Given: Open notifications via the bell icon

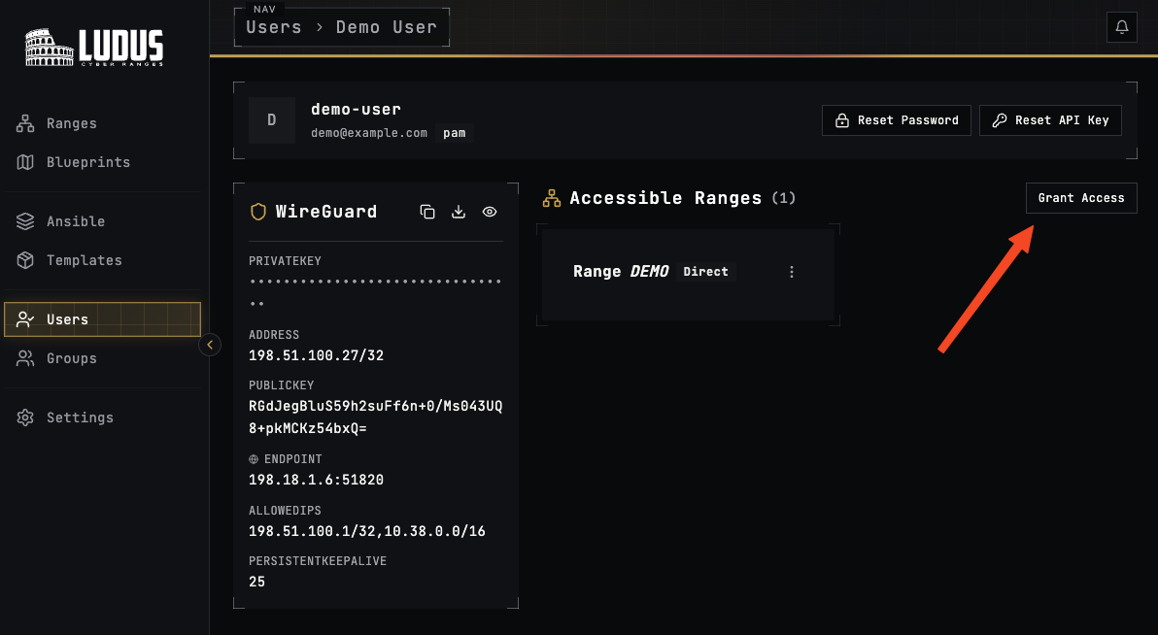Looking at the screenshot, I should coord(1121,26).
